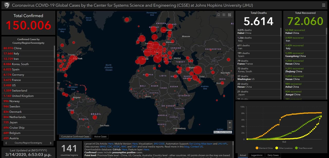Select the Actual chart tab
Viewport: 329px width, 158px height.
click(243, 155)
